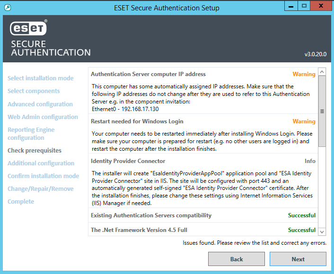Click 'Restart needed for Windows Login' heading
334x274 pixels.
click(137, 121)
